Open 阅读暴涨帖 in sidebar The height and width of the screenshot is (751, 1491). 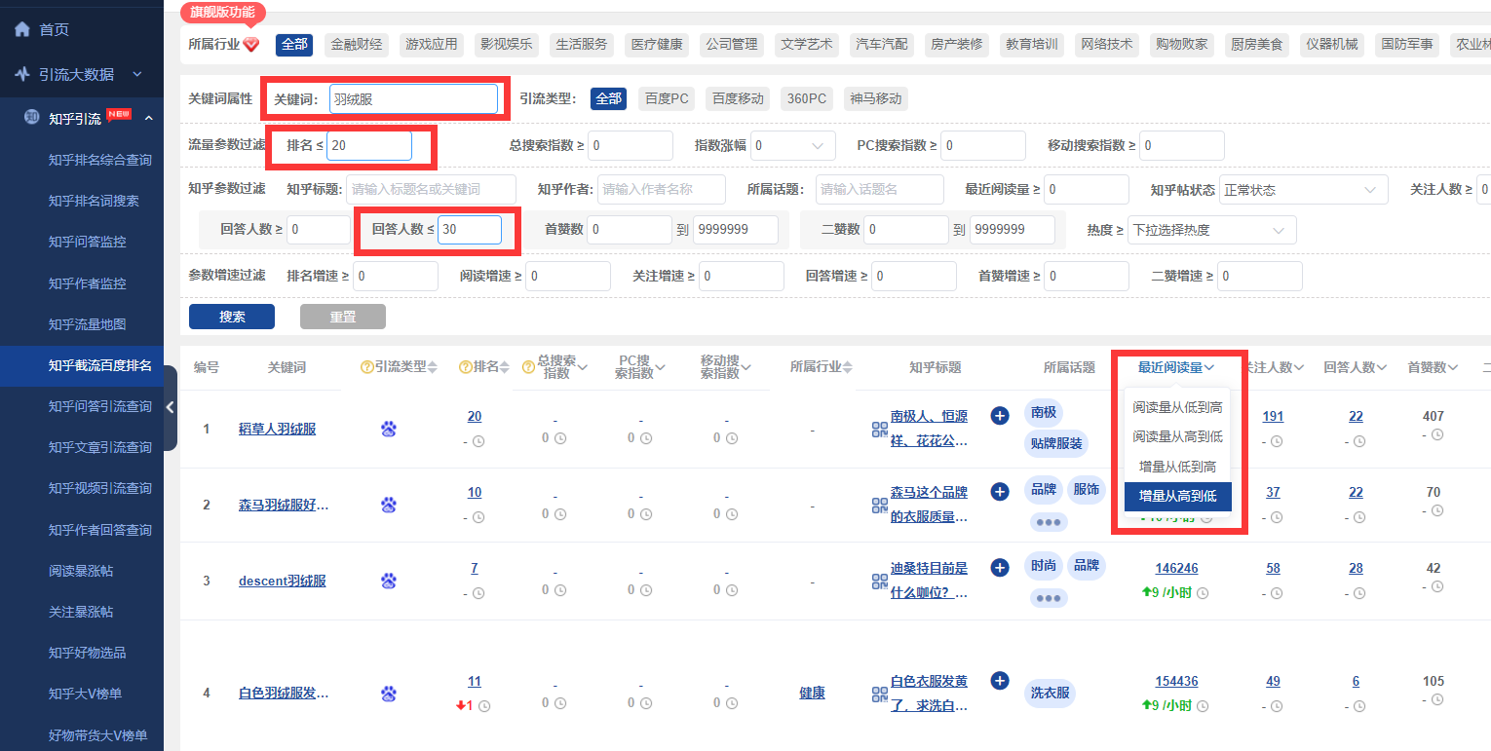[x=81, y=571]
